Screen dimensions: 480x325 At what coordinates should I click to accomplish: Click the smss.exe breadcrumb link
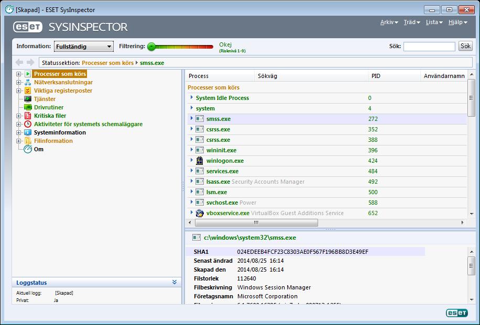click(x=152, y=63)
